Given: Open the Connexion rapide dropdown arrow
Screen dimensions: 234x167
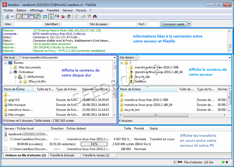Looking at the screenshot, I should tap(189, 24).
